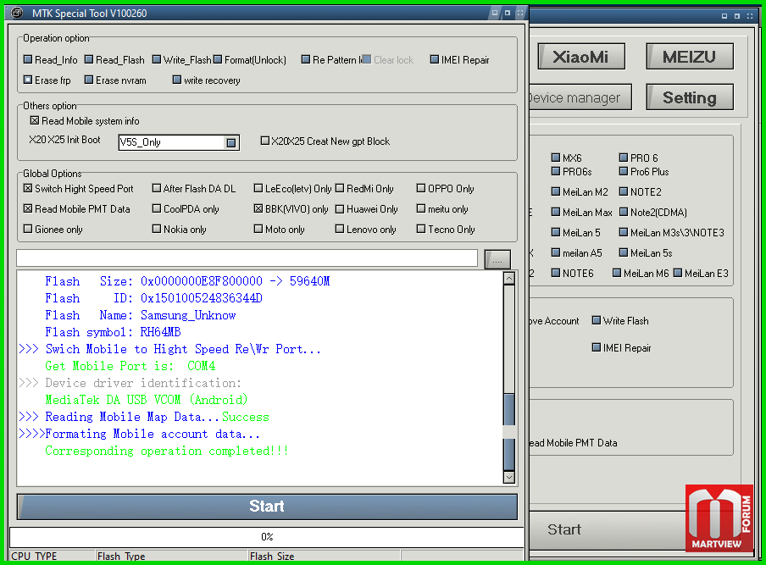Check the Huawei Only option
The image size is (766, 565).
coord(340,208)
